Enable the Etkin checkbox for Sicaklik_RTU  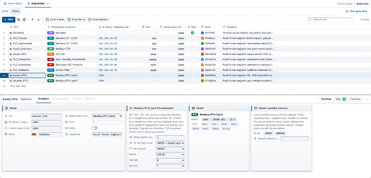click(x=192, y=81)
